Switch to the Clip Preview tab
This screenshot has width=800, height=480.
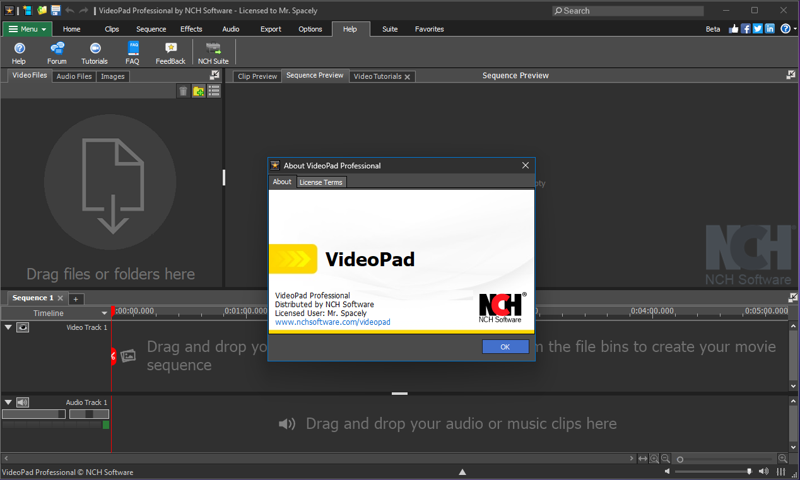pyautogui.click(x=257, y=76)
